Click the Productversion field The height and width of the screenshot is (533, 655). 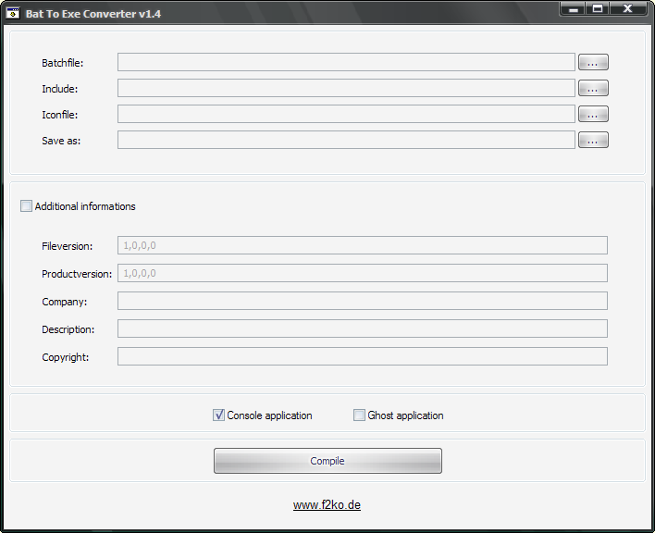tap(363, 273)
